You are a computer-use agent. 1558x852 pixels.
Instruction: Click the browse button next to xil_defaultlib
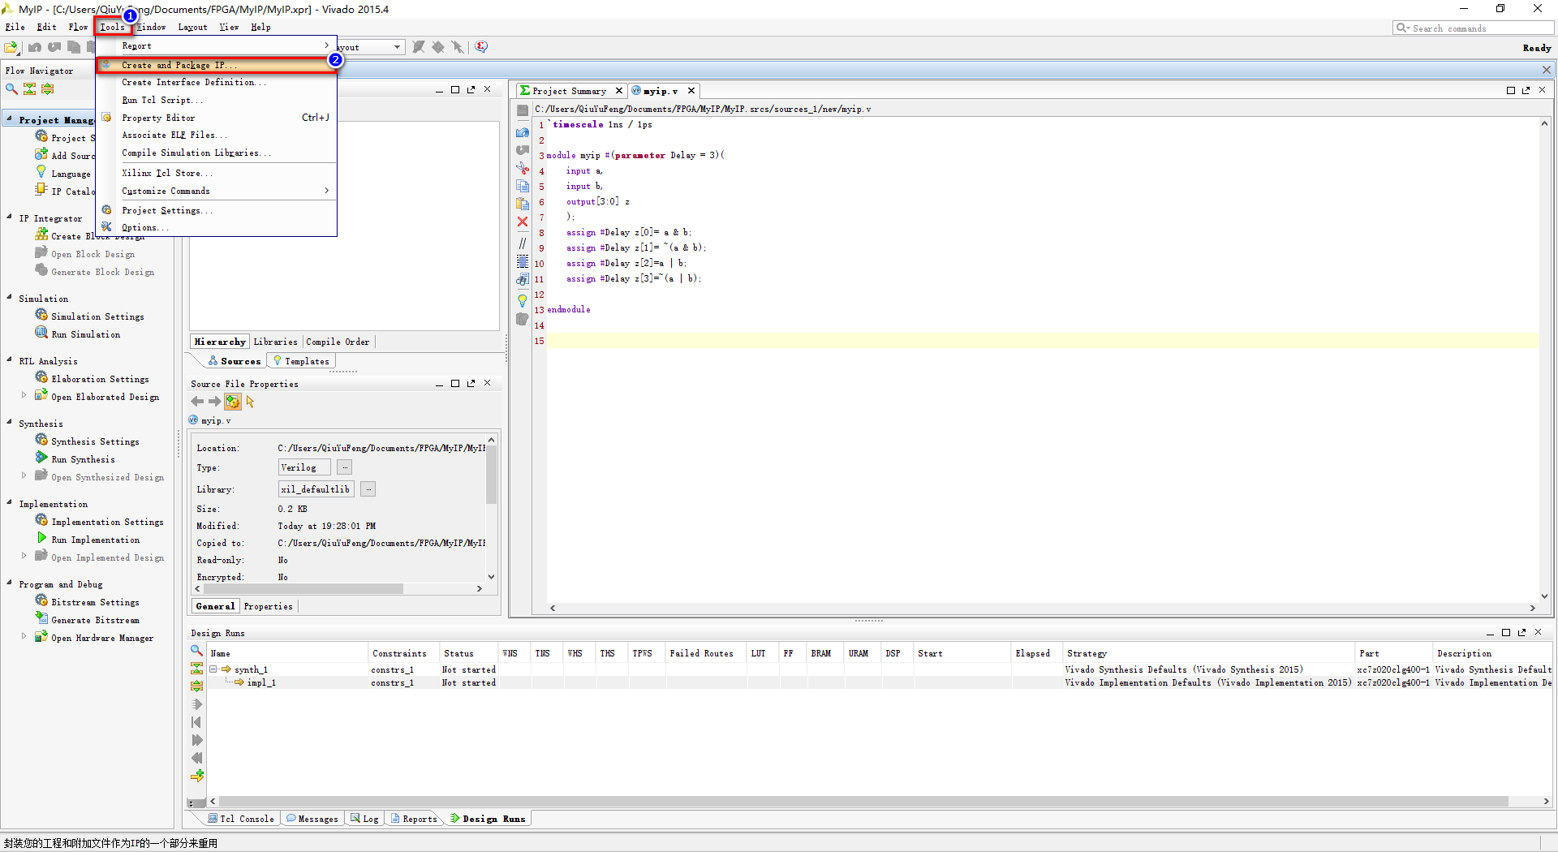click(368, 489)
